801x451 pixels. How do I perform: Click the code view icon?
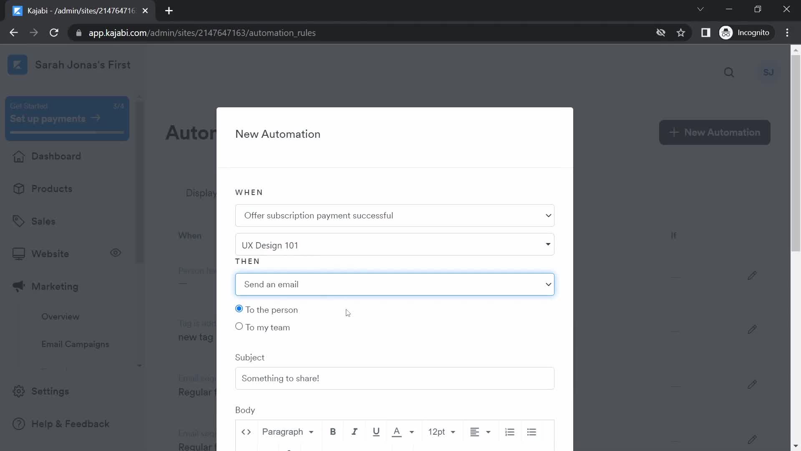tap(247, 432)
